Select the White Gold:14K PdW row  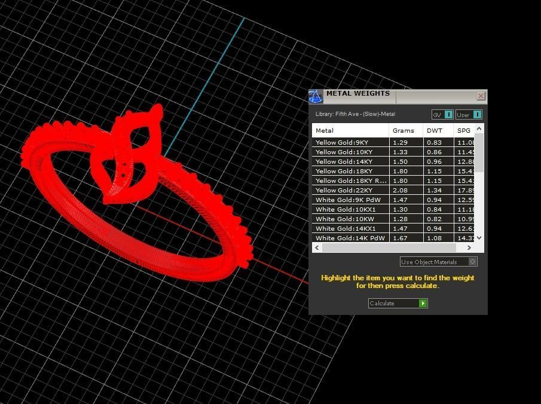(393, 238)
